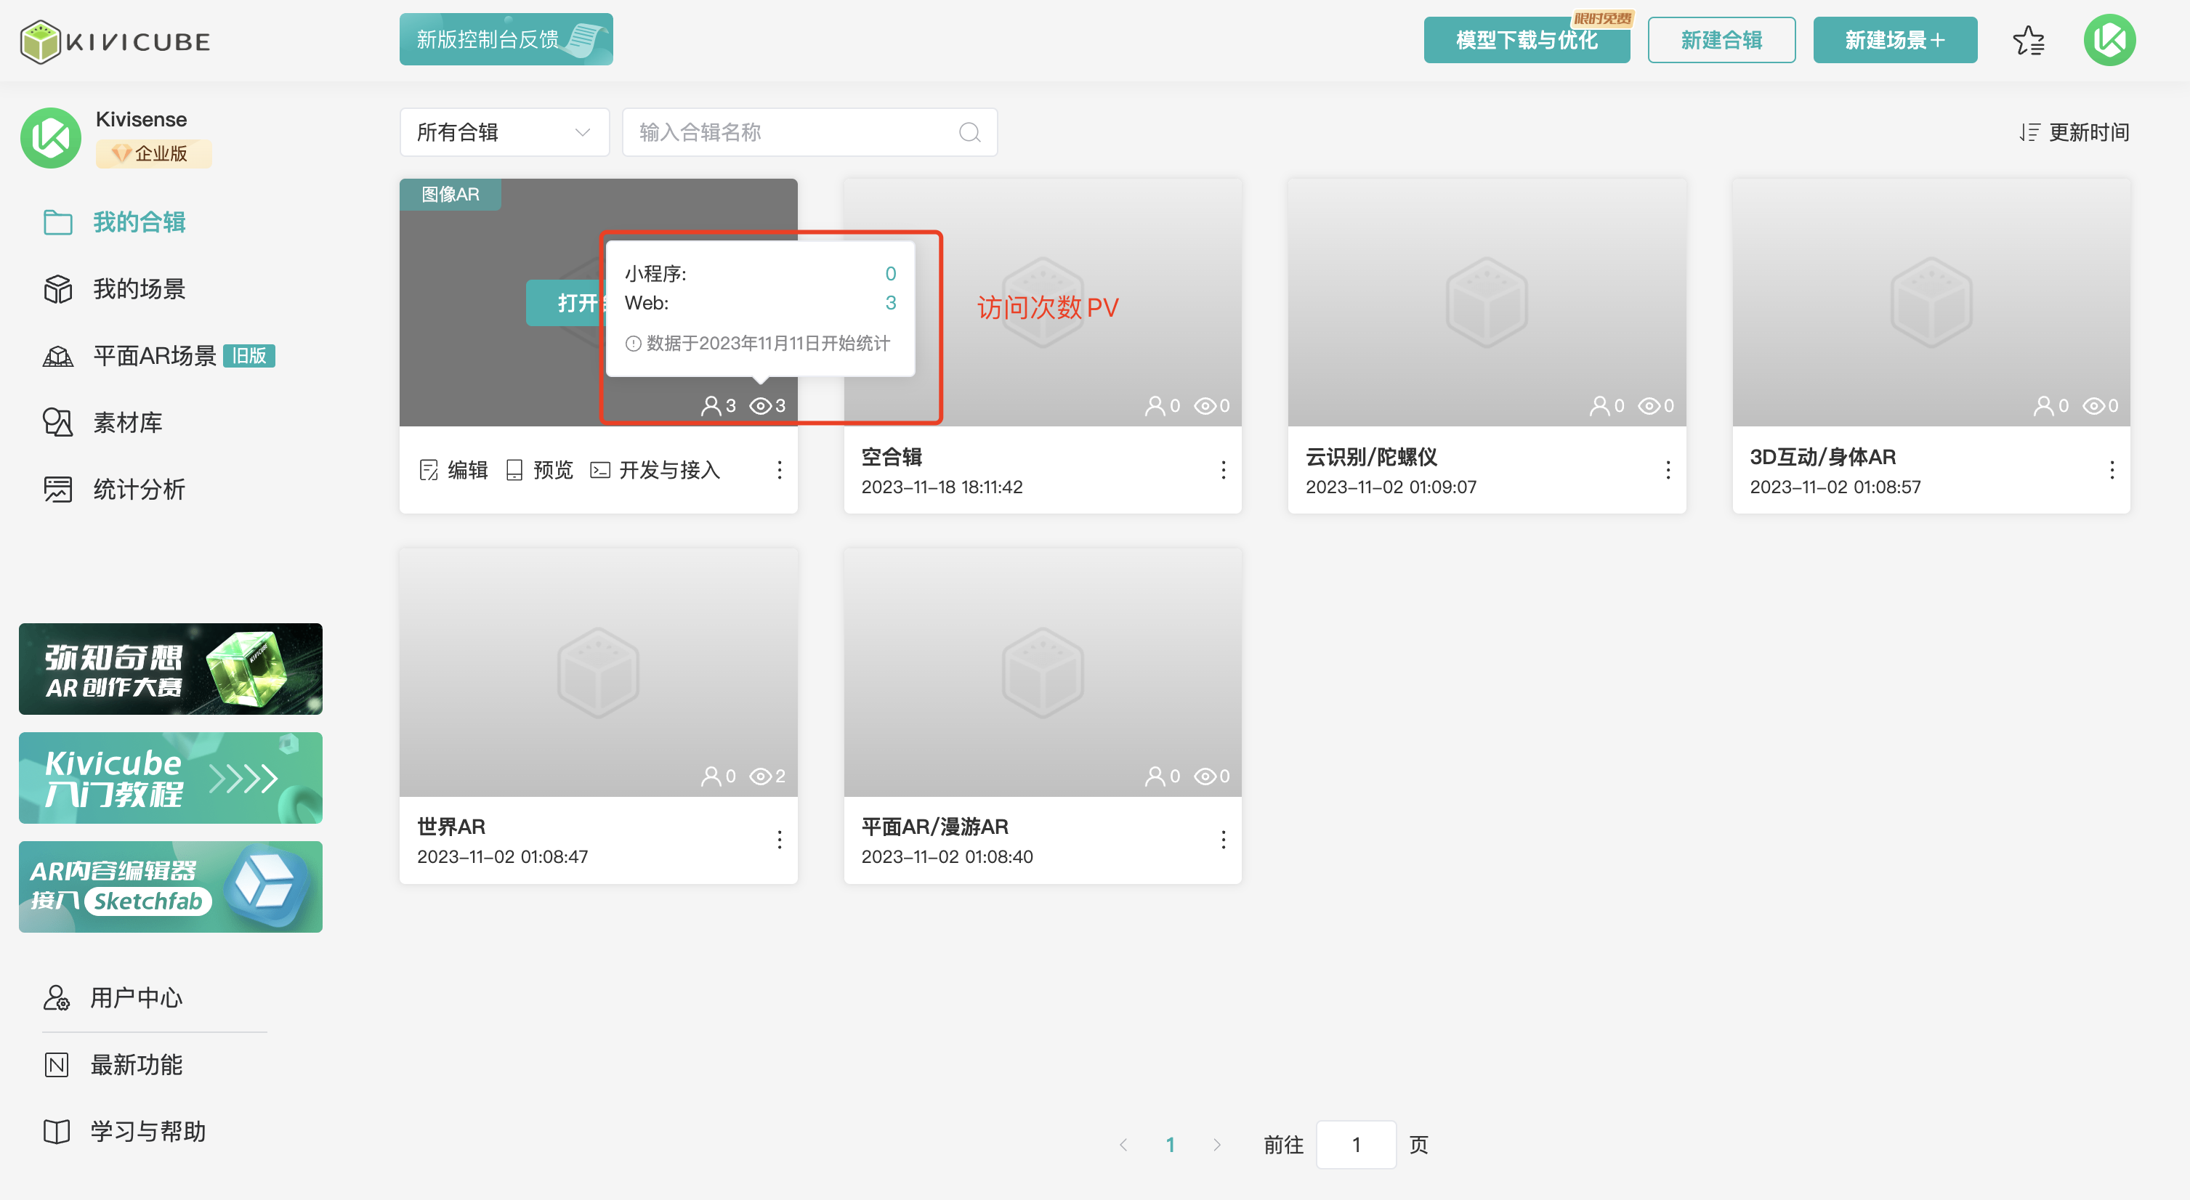Click the next page arrow in pagination
The height and width of the screenshot is (1200, 2190).
click(1216, 1145)
